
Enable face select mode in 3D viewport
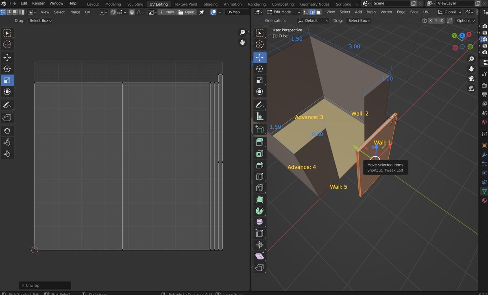[x=318, y=12]
